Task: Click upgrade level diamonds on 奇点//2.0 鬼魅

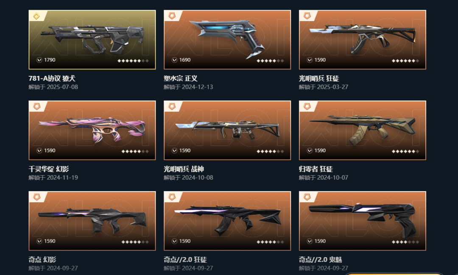Action: 405,242
